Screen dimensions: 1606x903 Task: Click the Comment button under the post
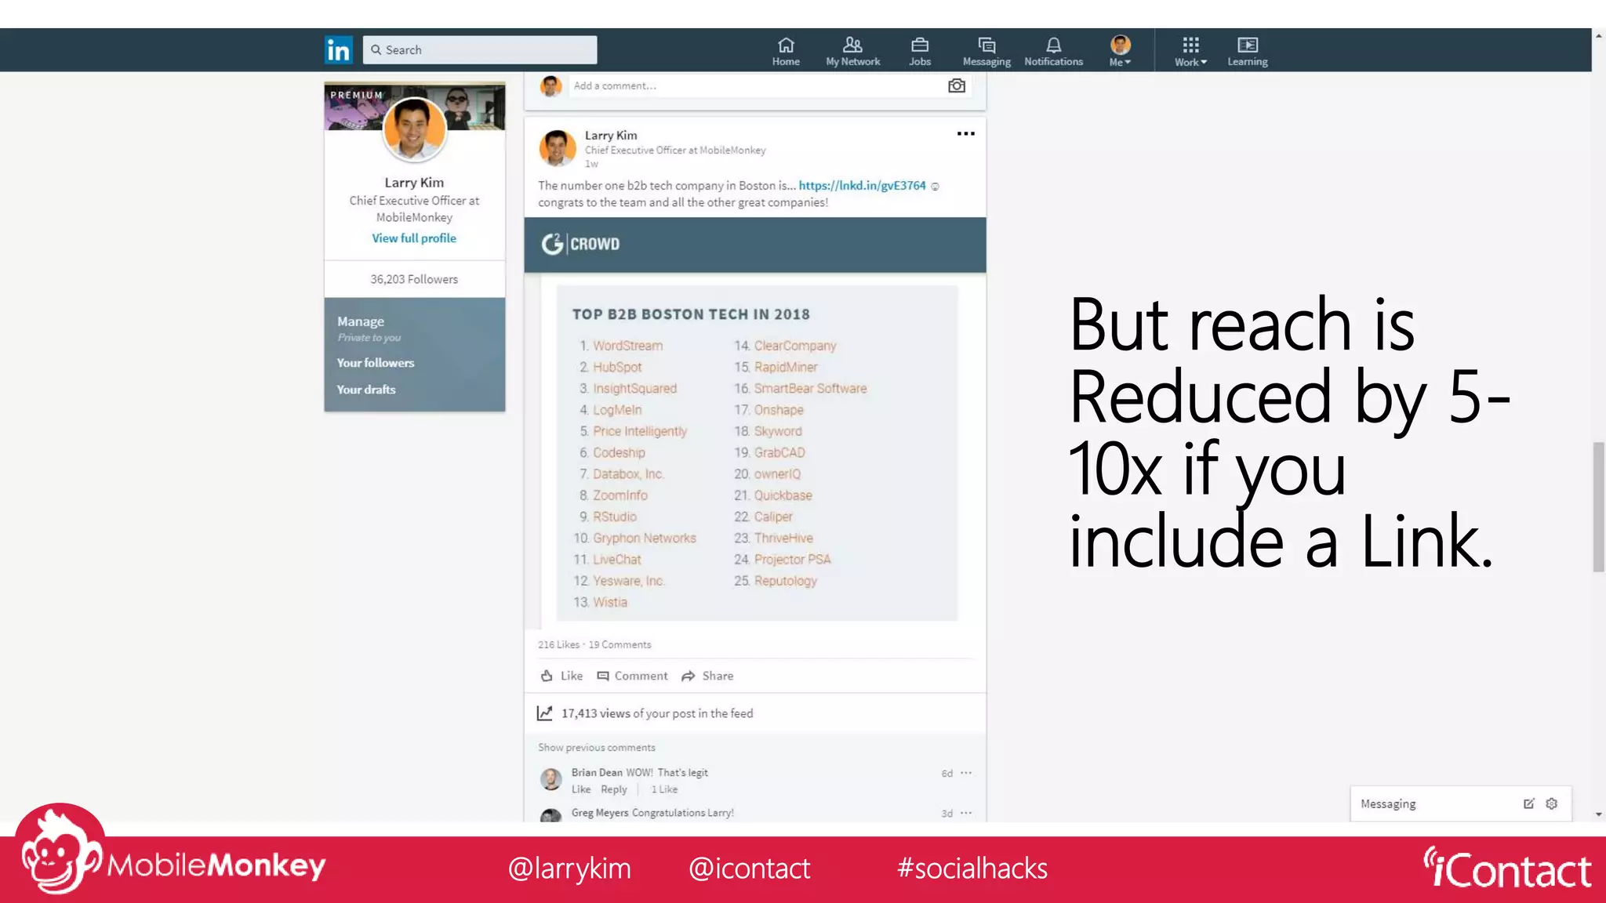click(632, 676)
